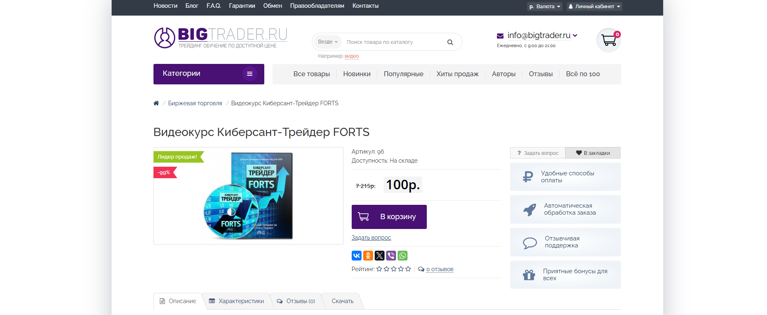Rate product with first star
The image size is (767, 315).
pyautogui.click(x=379, y=269)
